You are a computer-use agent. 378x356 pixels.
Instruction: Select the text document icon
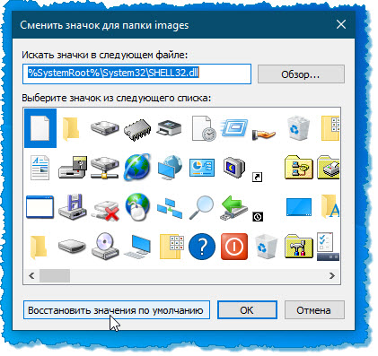(40, 168)
